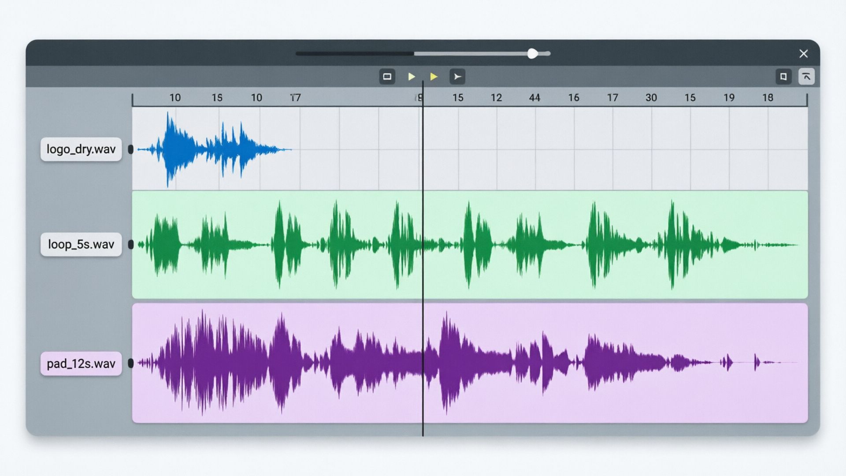The height and width of the screenshot is (476, 846).
Task: Click ruler marker labeled 18
Action: 768,98
